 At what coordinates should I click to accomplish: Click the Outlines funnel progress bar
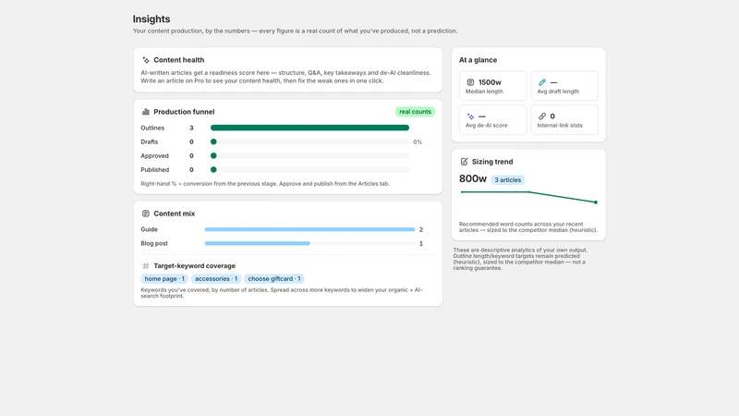click(x=309, y=128)
